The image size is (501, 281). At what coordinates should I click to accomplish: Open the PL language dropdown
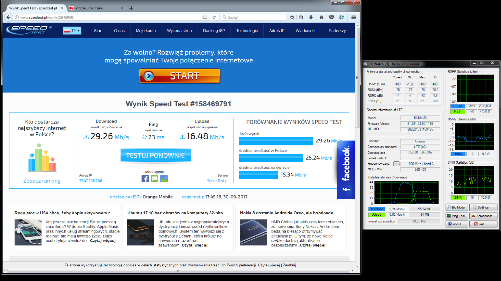[x=72, y=31]
